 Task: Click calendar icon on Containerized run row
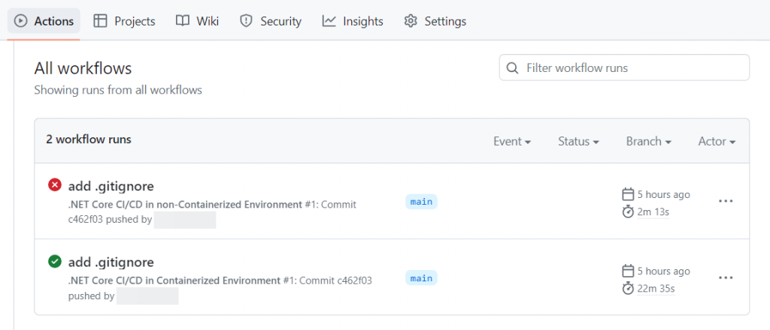point(628,271)
